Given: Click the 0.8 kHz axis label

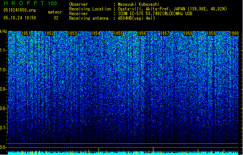Looking at the screenshot, I should pyautogui.click(x=3, y=108).
